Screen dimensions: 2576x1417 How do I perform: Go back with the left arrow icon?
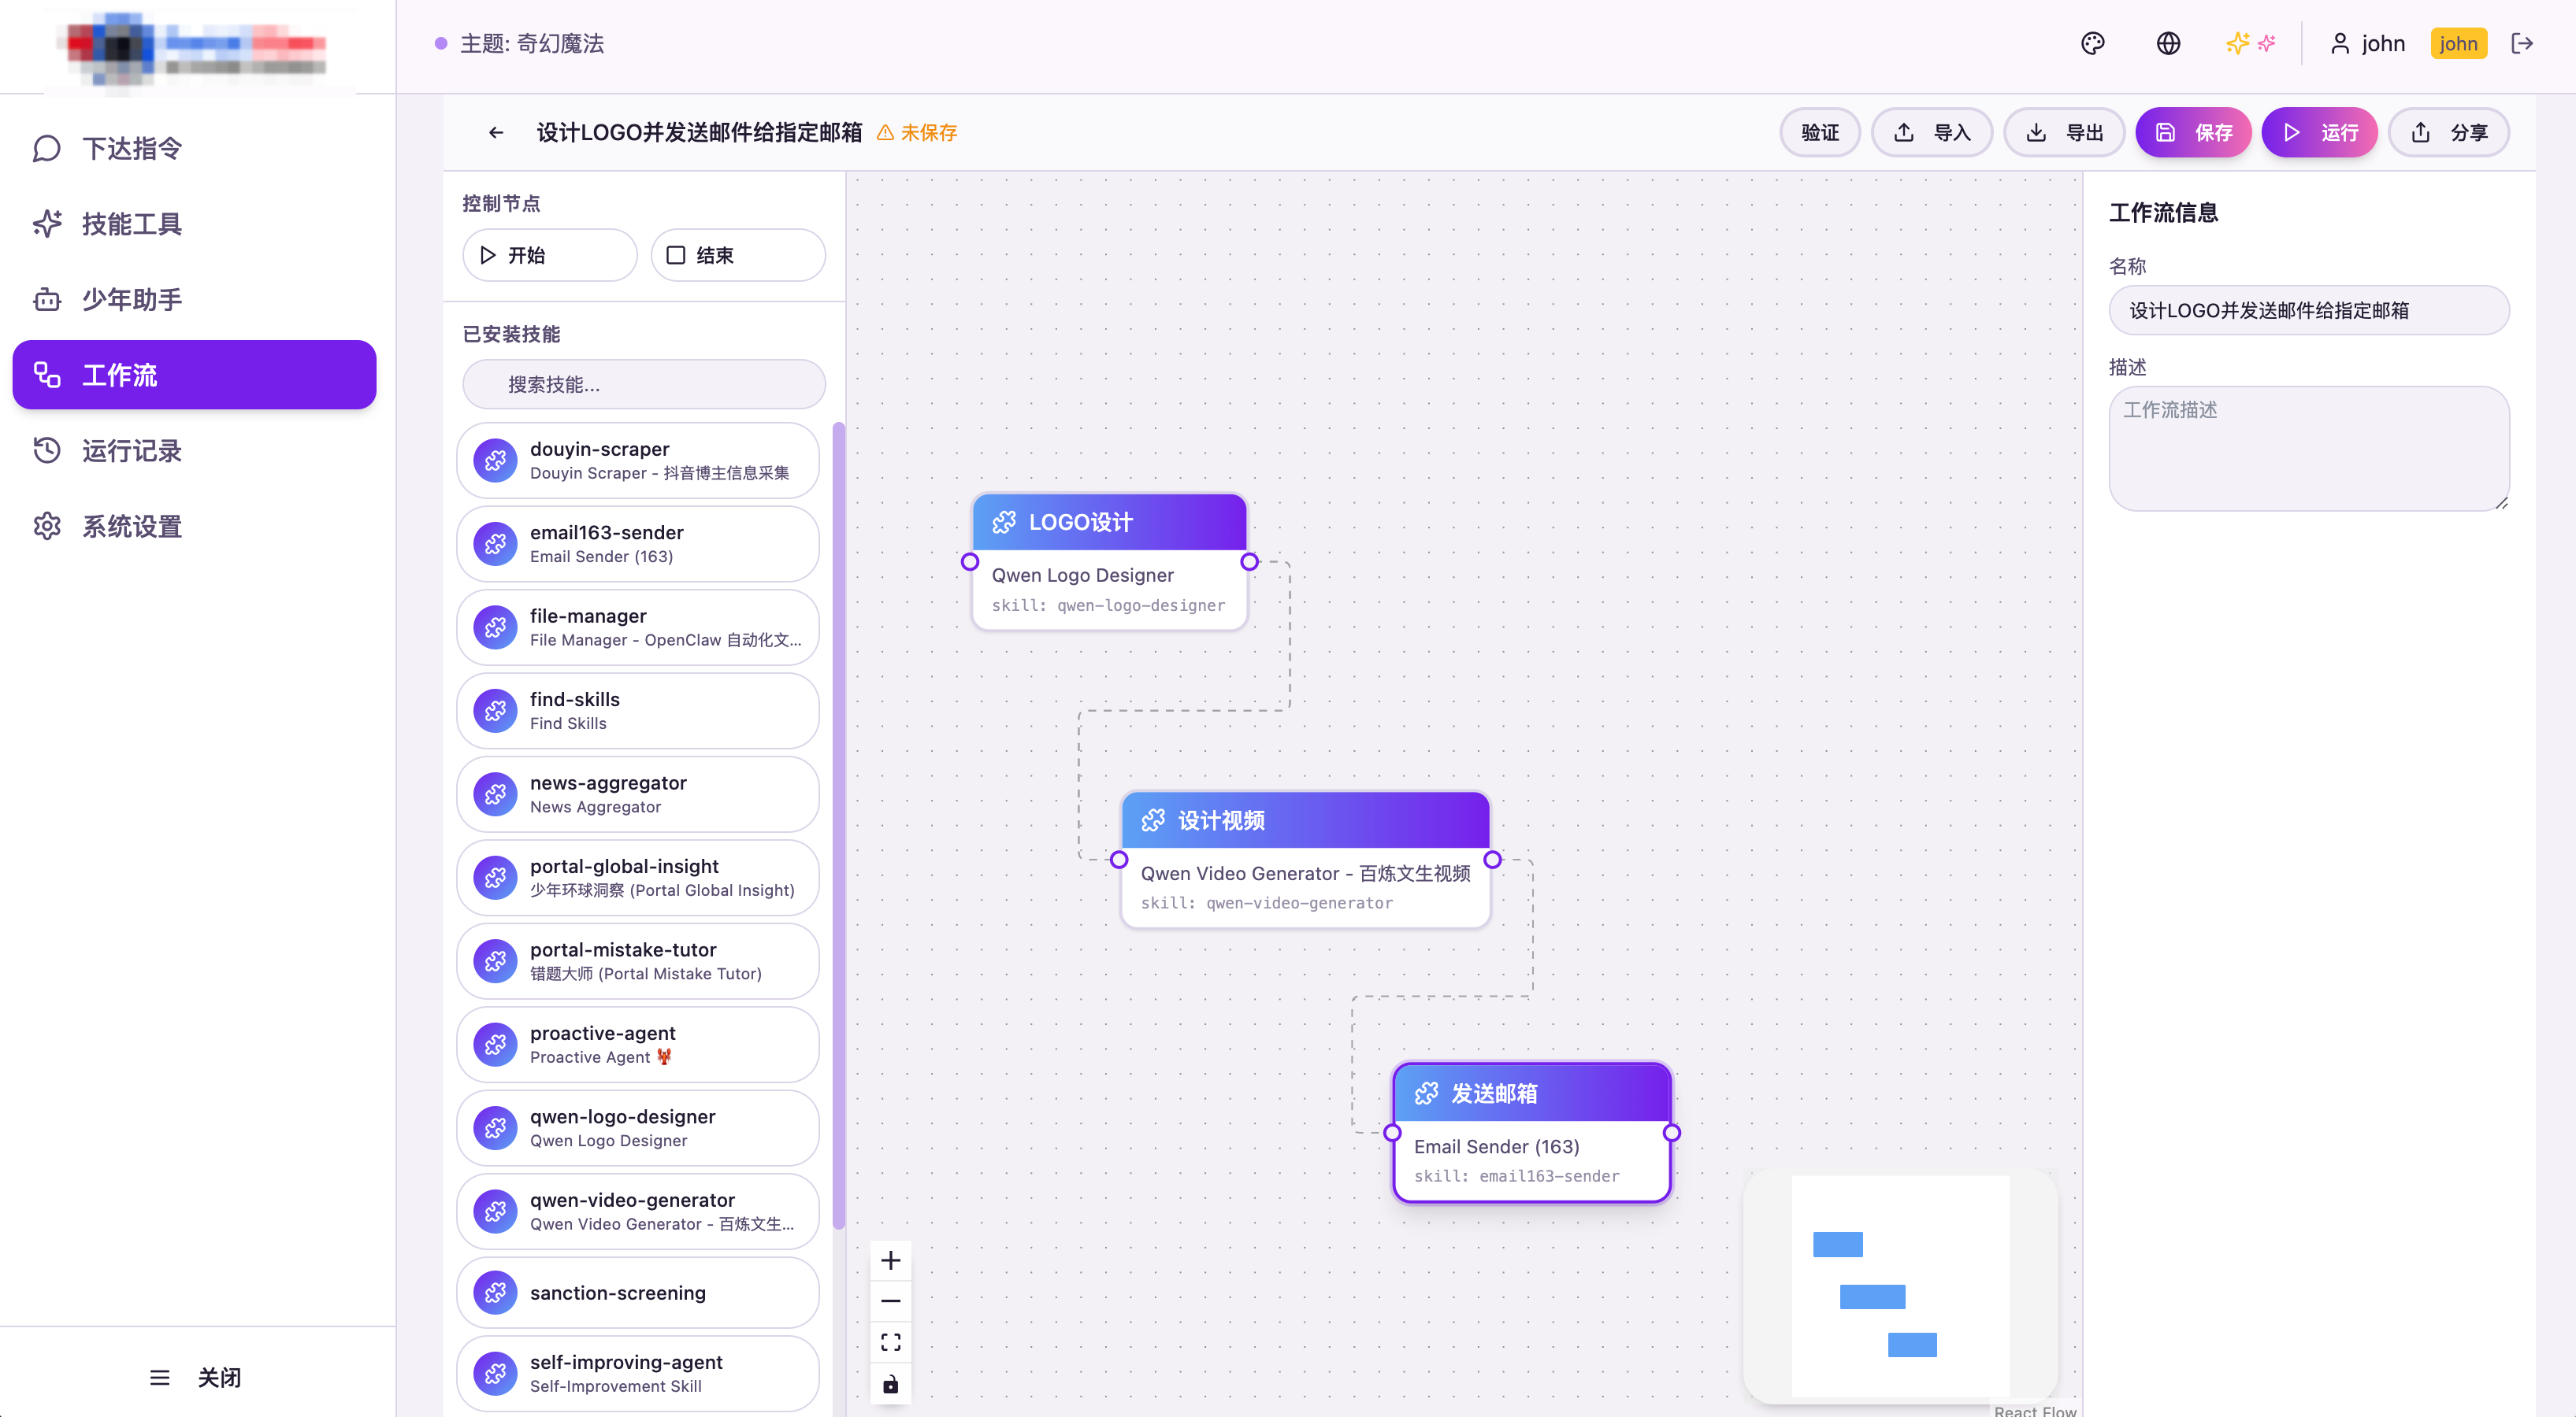(496, 132)
